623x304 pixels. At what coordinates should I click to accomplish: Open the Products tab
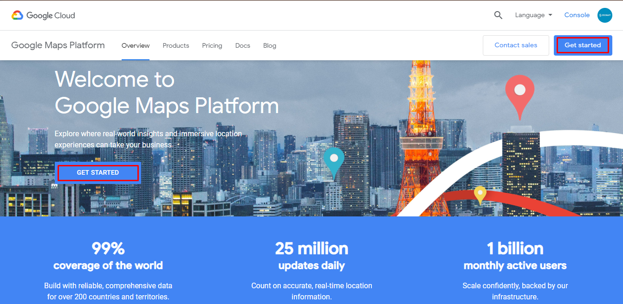[176, 45]
